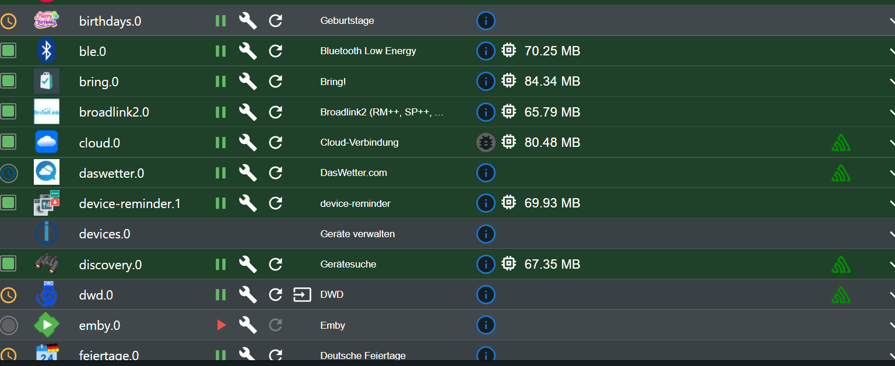Select the devices.0 instance row
Screen dimensions: 895x366
(x=105, y=234)
